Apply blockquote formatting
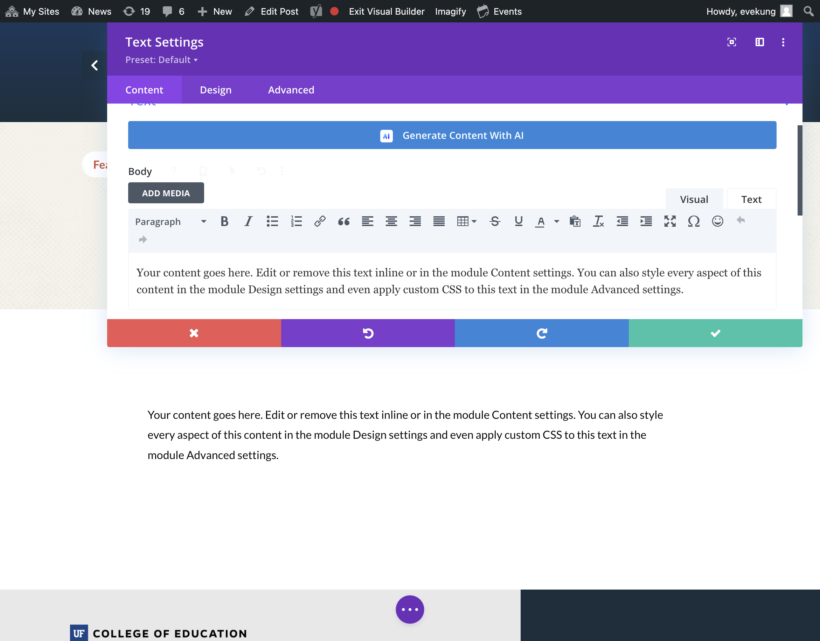 coord(343,221)
